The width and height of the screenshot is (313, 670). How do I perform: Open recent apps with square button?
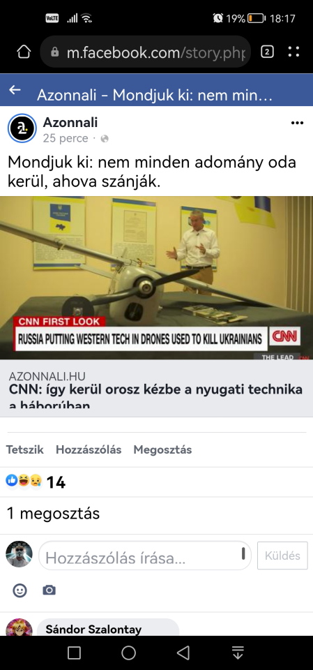point(75,653)
